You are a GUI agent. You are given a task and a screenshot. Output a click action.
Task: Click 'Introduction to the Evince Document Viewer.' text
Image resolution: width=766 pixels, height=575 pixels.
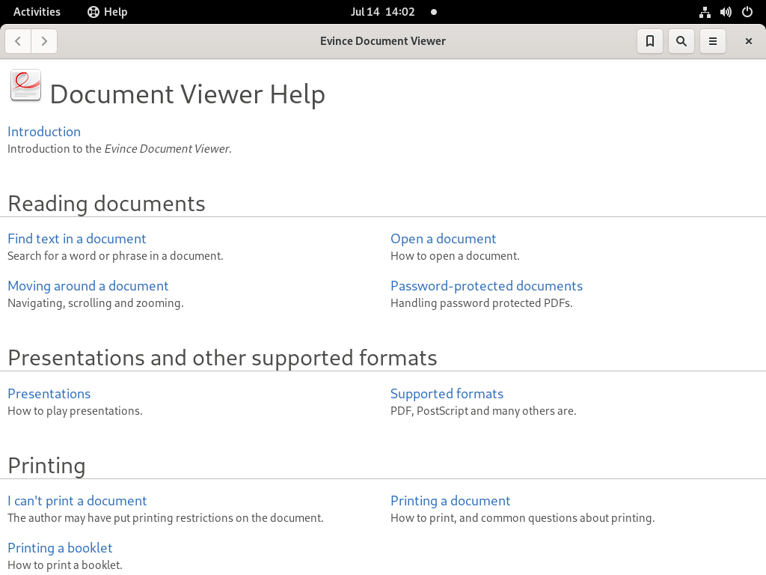tap(120, 149)
